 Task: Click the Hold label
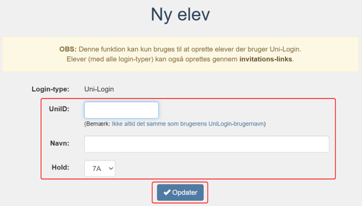pyautogui.click(x=61, y=167)
